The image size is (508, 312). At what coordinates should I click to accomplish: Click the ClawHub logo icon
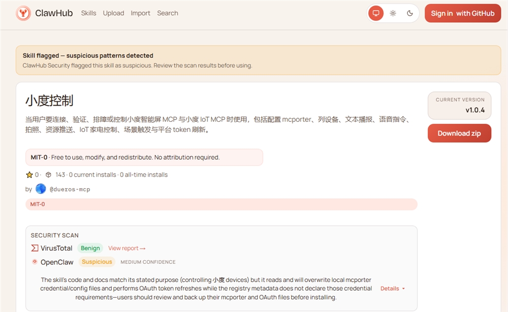[22, 13]
